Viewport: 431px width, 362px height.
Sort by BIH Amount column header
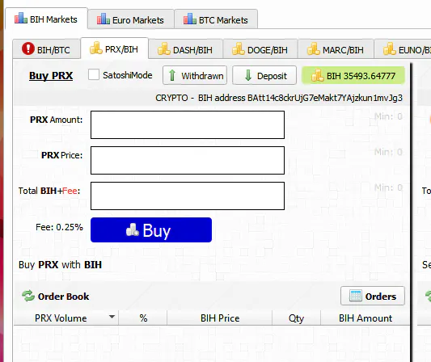click(366, 318)
